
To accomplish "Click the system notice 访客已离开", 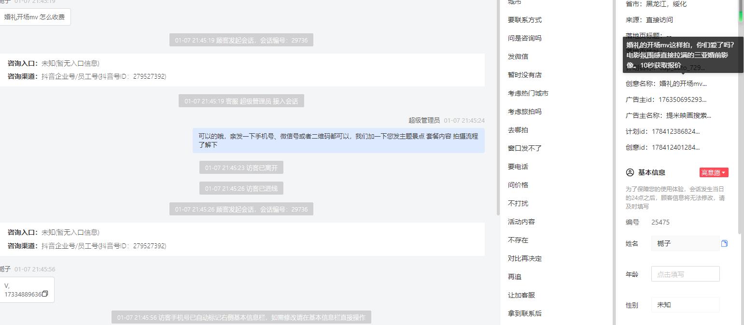I will point(241,168).
